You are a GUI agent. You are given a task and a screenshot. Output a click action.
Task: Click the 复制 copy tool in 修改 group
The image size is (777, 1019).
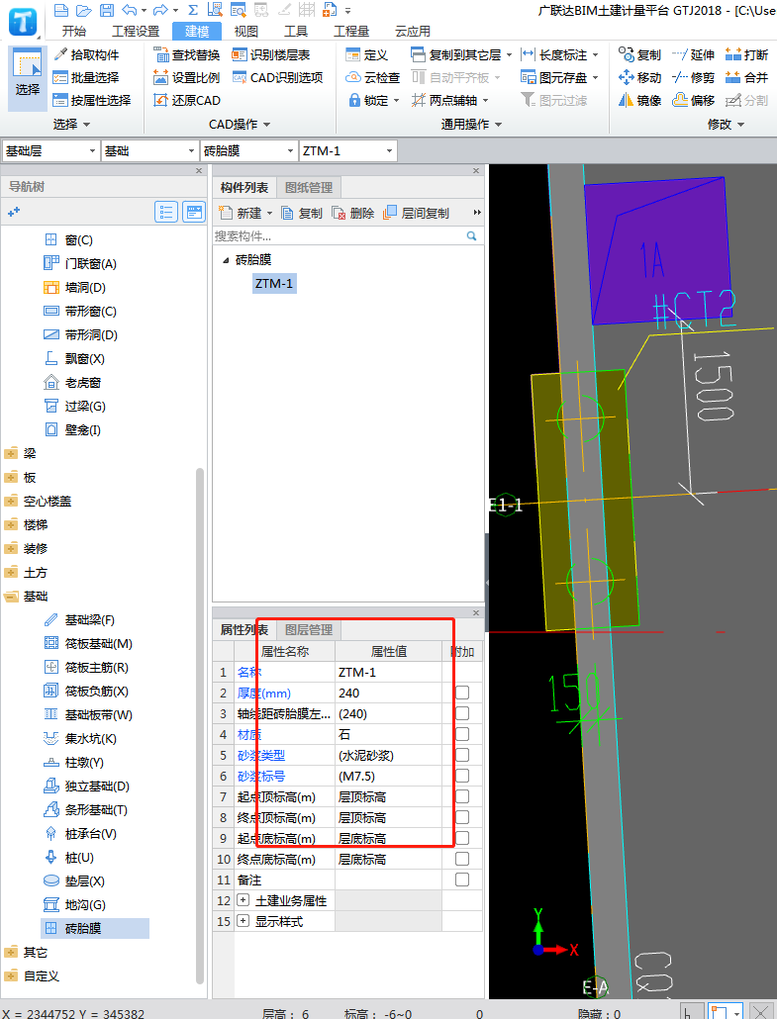pos(639,54)
